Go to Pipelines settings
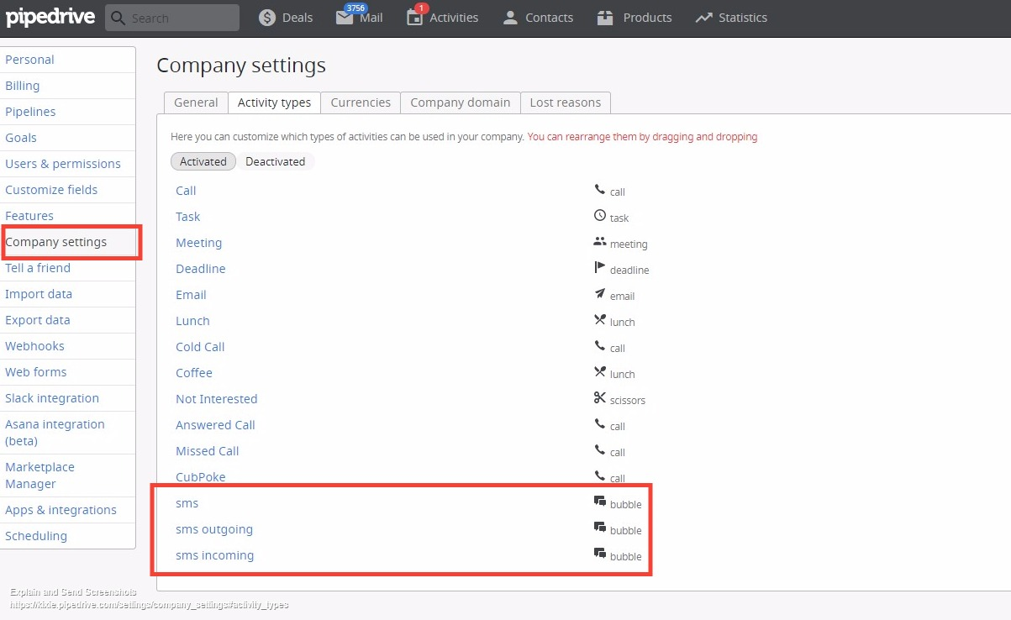This screenshot has height=620, width=1011. click(30, 112)
